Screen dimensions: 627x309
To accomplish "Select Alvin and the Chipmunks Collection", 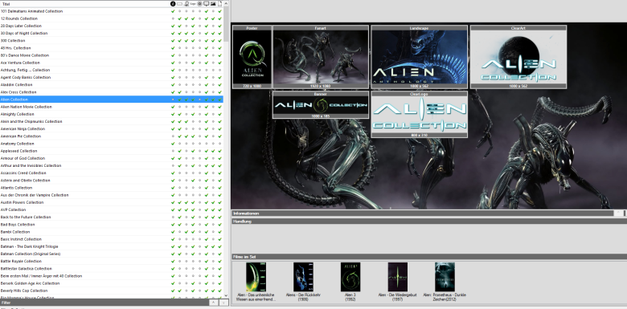I will 112,121.
